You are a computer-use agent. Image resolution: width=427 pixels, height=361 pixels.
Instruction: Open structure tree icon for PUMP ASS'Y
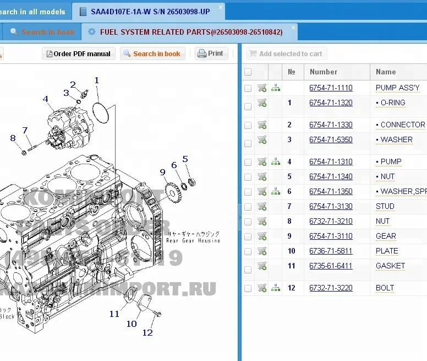(x=276, y=88)
